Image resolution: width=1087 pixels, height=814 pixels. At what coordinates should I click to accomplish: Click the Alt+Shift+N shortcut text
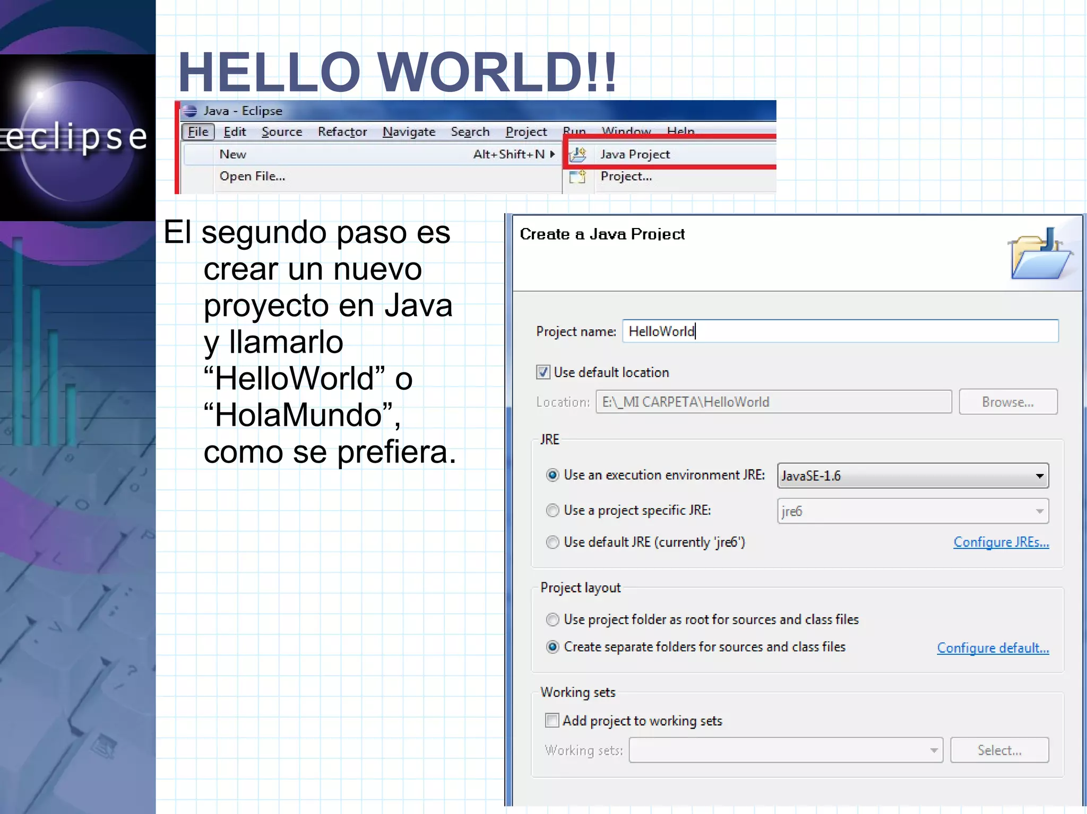click(x=509, y=154)
